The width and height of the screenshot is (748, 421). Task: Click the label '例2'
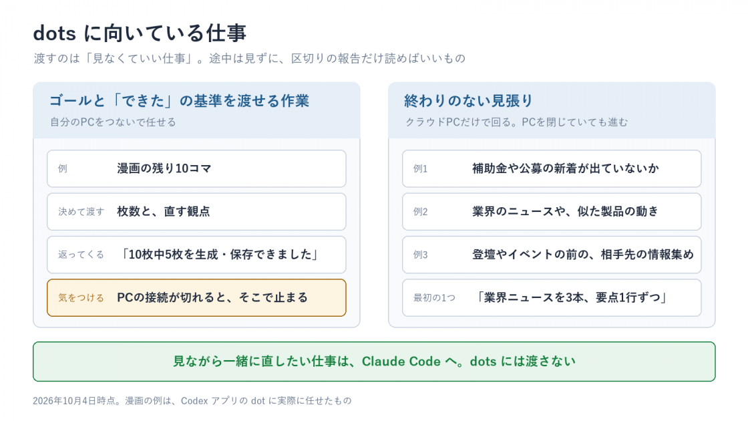tap(420, 211)
